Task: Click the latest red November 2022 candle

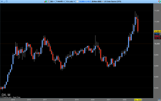Action: 138,25
